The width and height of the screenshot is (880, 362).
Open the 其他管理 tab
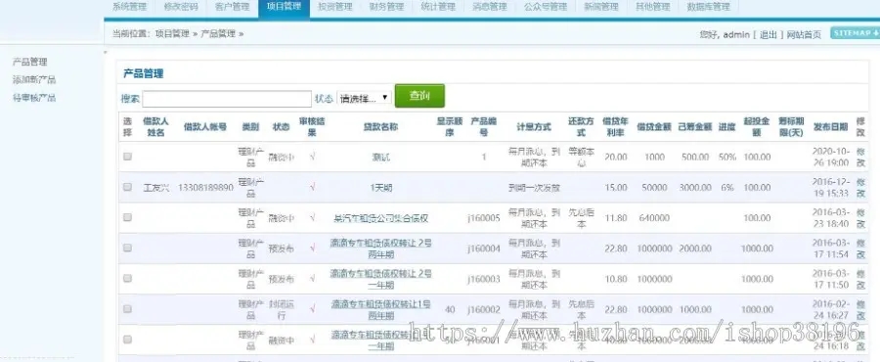[653, 7]
